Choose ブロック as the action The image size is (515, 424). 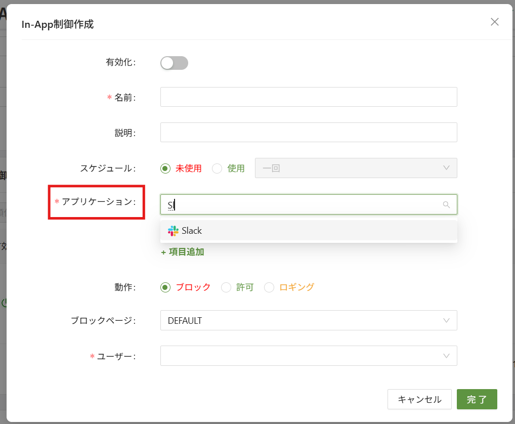[165, 287]
